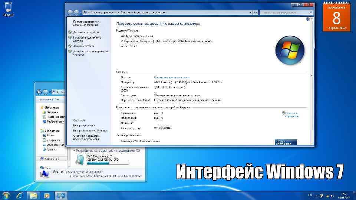
Task: Go forward in the Explorer window behind
Action: pos(46,92)
